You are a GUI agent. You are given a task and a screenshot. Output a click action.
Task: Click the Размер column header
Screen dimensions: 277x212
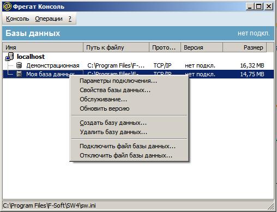(x=245, y=47)
